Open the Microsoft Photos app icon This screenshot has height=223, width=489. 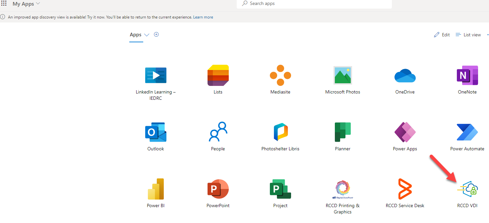tap(342, 75)
